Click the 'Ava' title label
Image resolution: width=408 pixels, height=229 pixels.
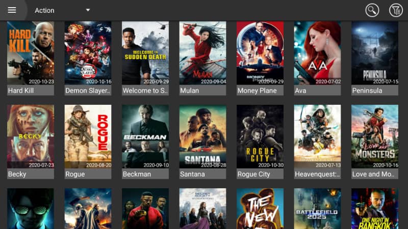coord(317,91)
